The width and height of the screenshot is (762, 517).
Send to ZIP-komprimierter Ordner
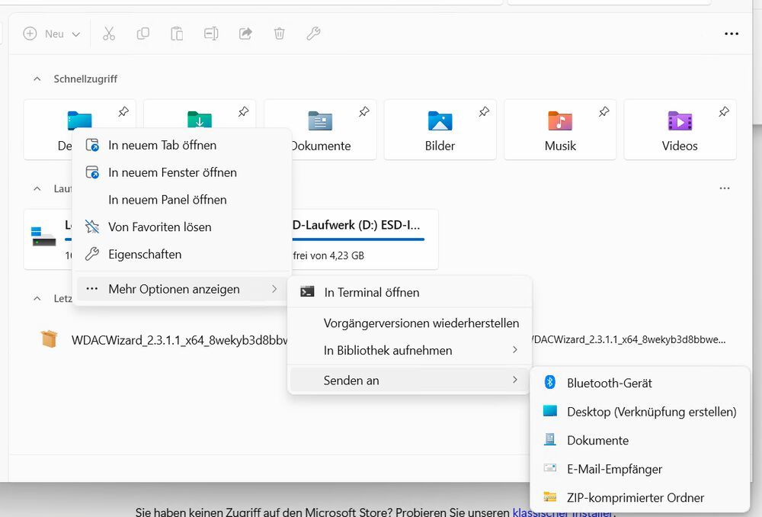[x=639, y=497]
